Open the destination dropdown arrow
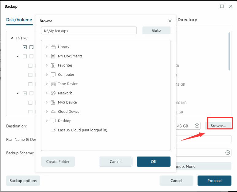 (197, 126)
